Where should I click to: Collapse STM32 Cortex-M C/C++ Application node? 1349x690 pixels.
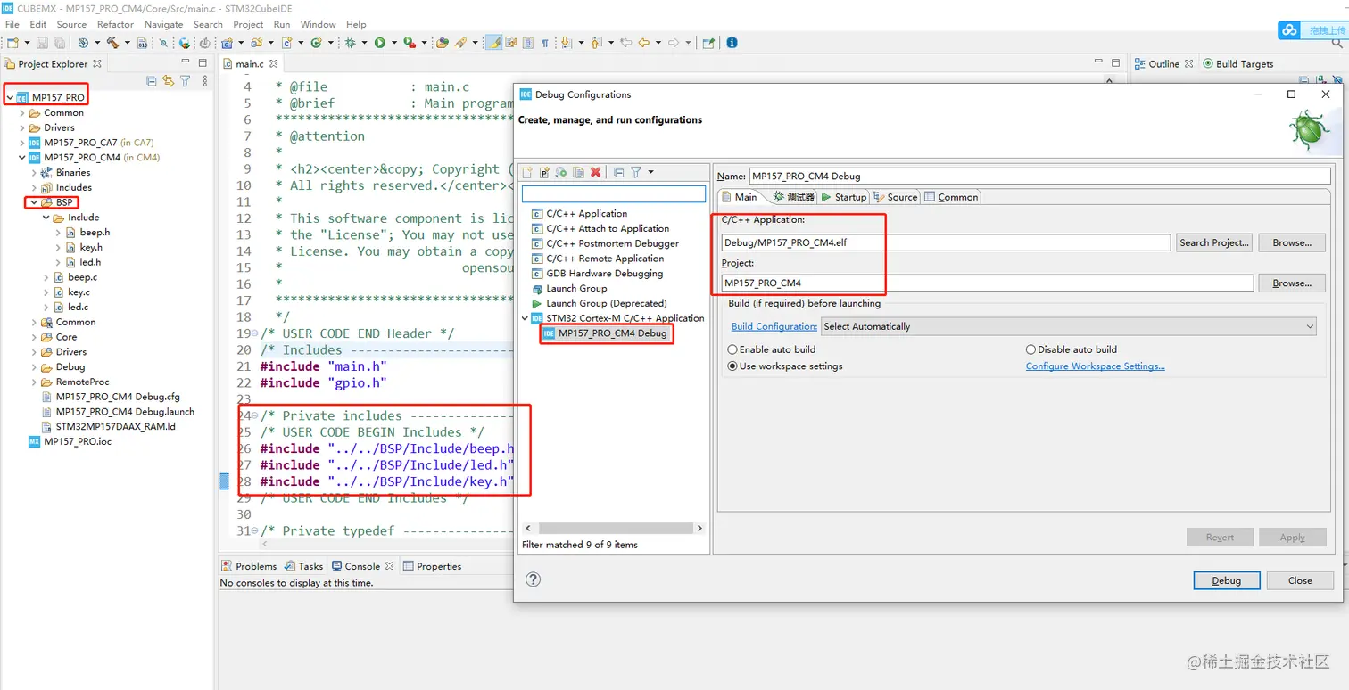click(526, 318)
